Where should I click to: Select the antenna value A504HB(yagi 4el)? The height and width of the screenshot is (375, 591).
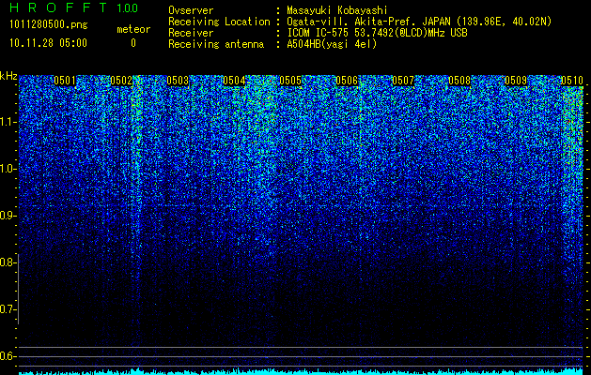(332, 44)
